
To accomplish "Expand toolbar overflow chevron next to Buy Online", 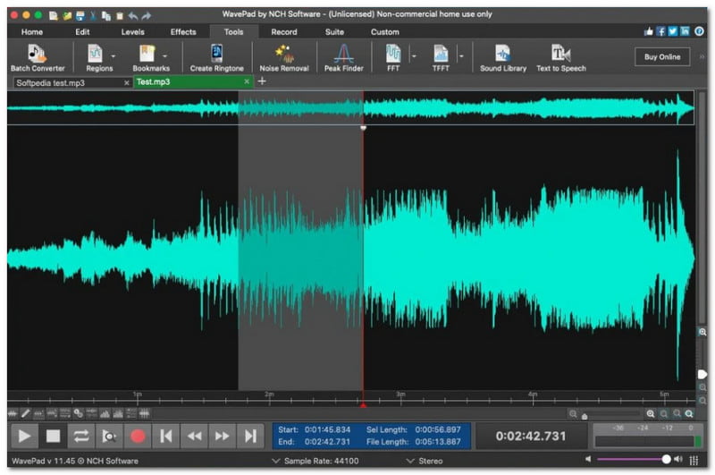I will 702,57.
